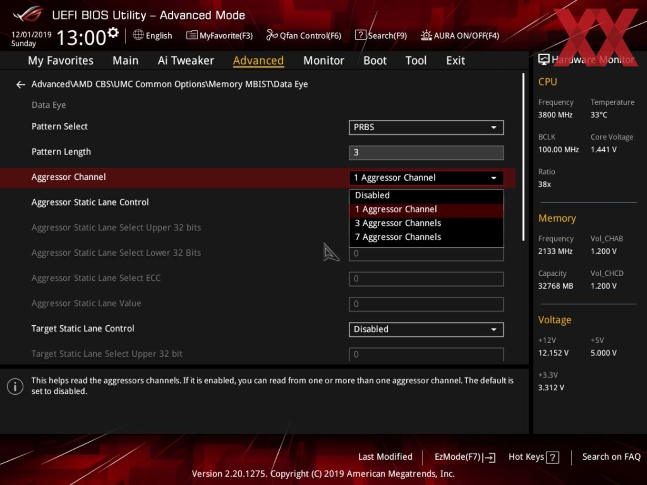Switch to the Main tab

[126, 60]
